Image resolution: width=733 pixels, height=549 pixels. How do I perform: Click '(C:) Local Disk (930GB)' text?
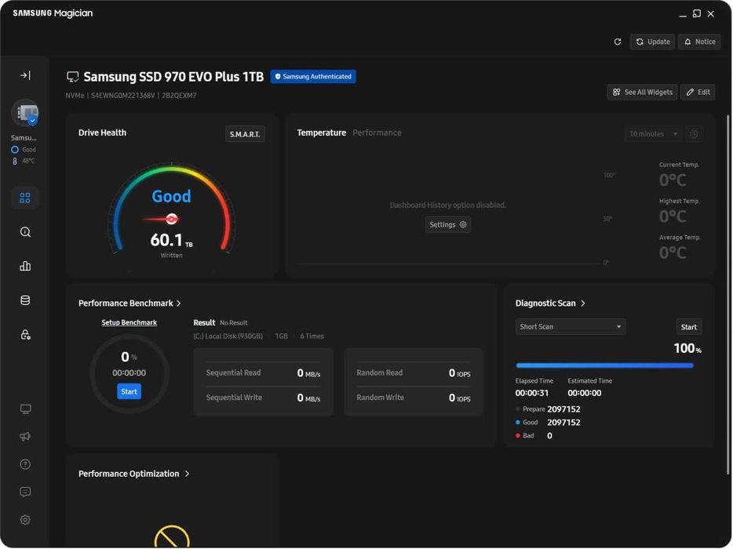(228, 336)
